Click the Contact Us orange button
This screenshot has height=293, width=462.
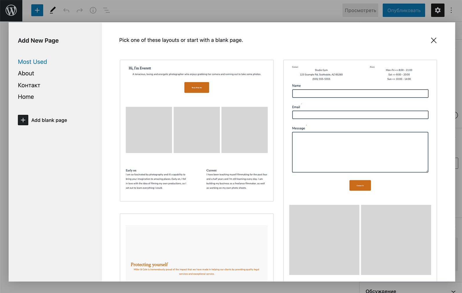pyautogui.click(x=360, y=185)
